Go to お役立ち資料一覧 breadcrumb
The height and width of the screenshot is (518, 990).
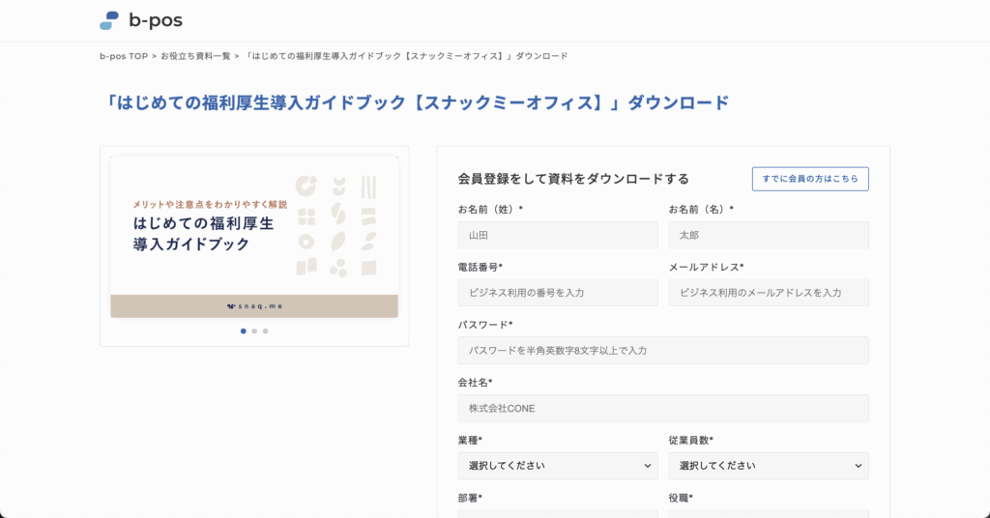click(x=195, y=56)
